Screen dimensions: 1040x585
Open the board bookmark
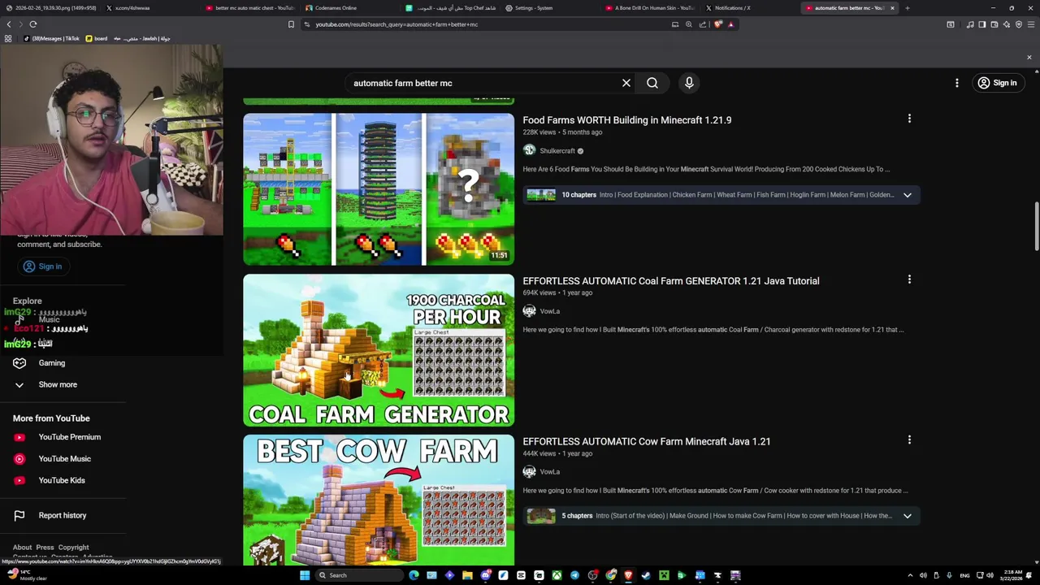tap(97, 38)
